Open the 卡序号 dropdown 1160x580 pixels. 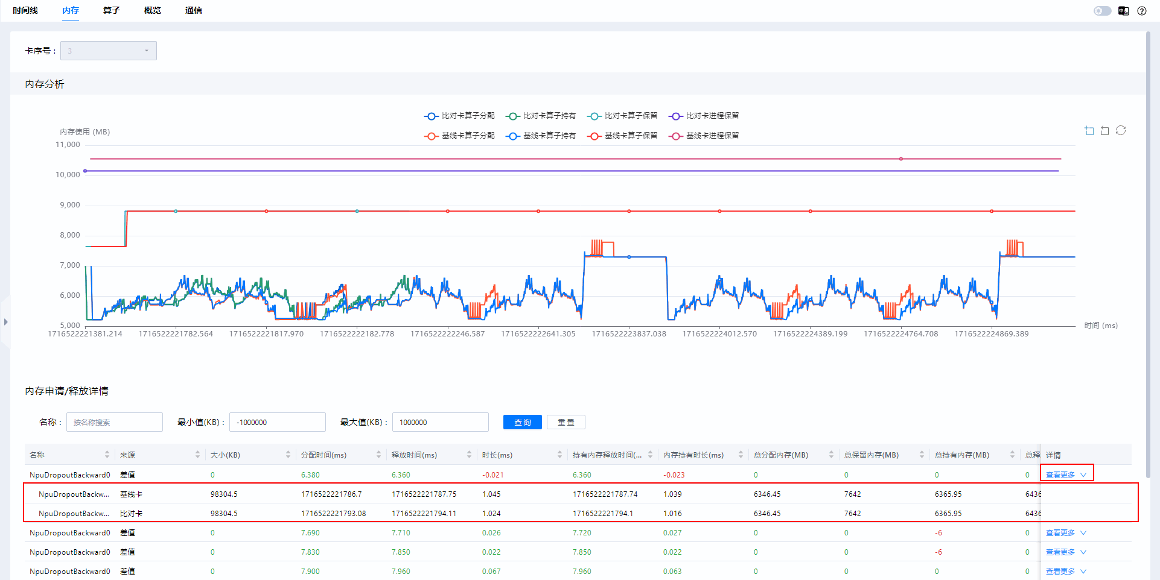[x=109, y=51]
